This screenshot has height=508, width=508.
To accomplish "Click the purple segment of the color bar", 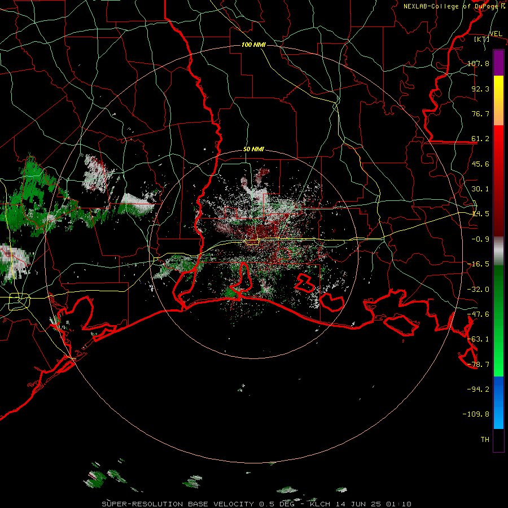I will [498, 63].
